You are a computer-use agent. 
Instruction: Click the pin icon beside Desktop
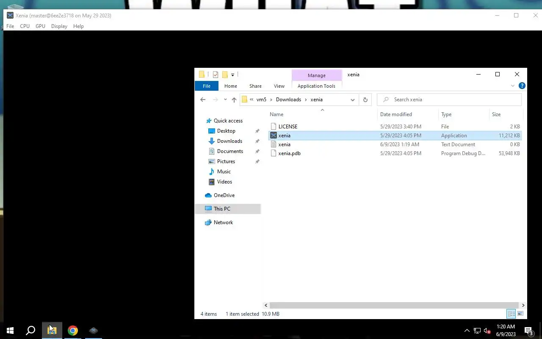coord(257,131)
